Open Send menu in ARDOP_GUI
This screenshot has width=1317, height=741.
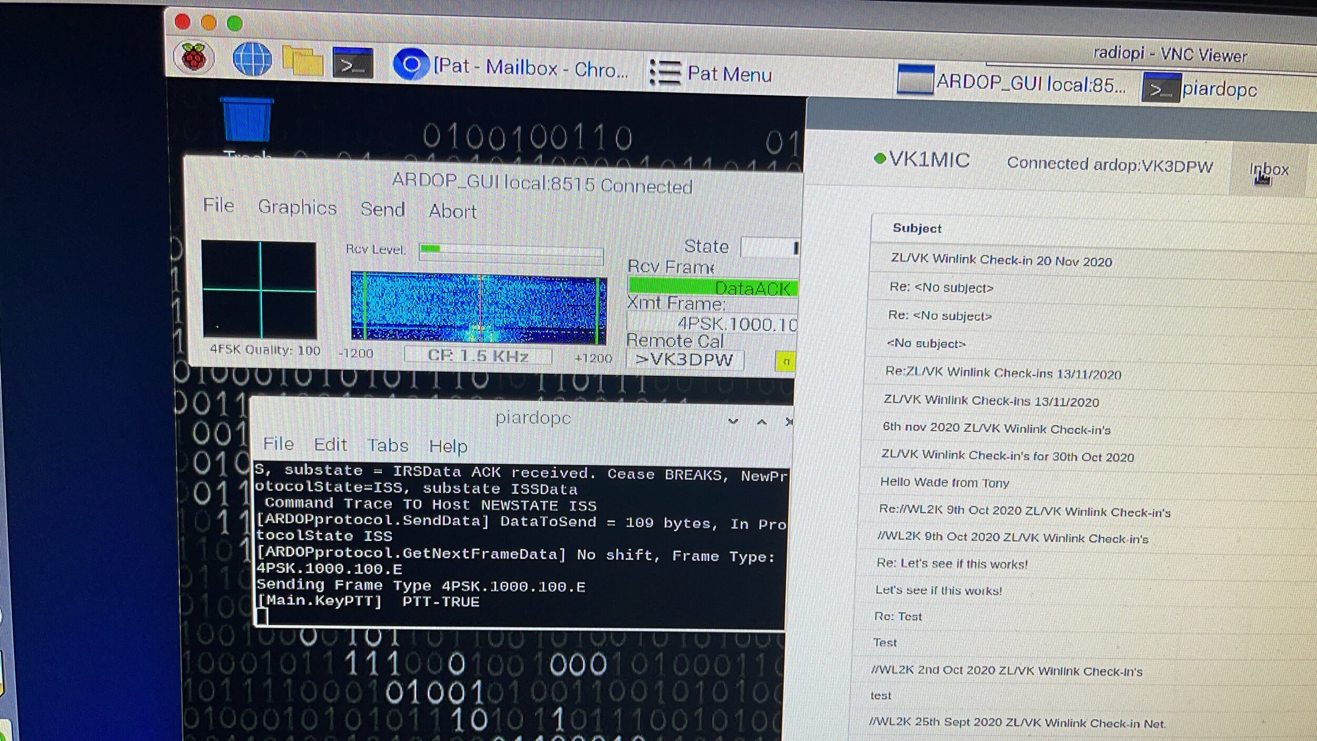(383, 209)
